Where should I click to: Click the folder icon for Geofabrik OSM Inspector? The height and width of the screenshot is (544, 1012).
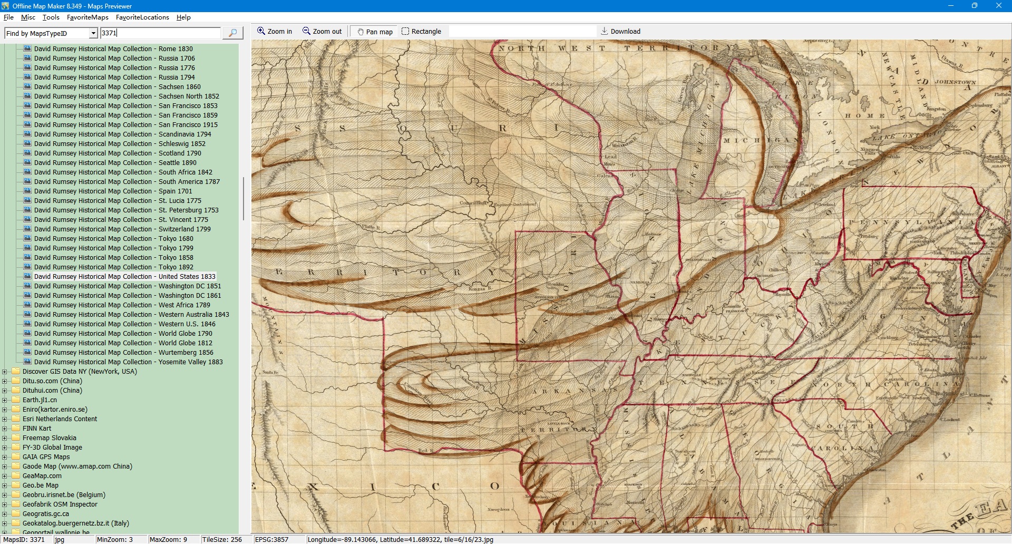(x=16, y=504)
